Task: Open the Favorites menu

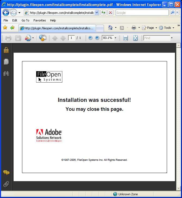Action: 40,20
